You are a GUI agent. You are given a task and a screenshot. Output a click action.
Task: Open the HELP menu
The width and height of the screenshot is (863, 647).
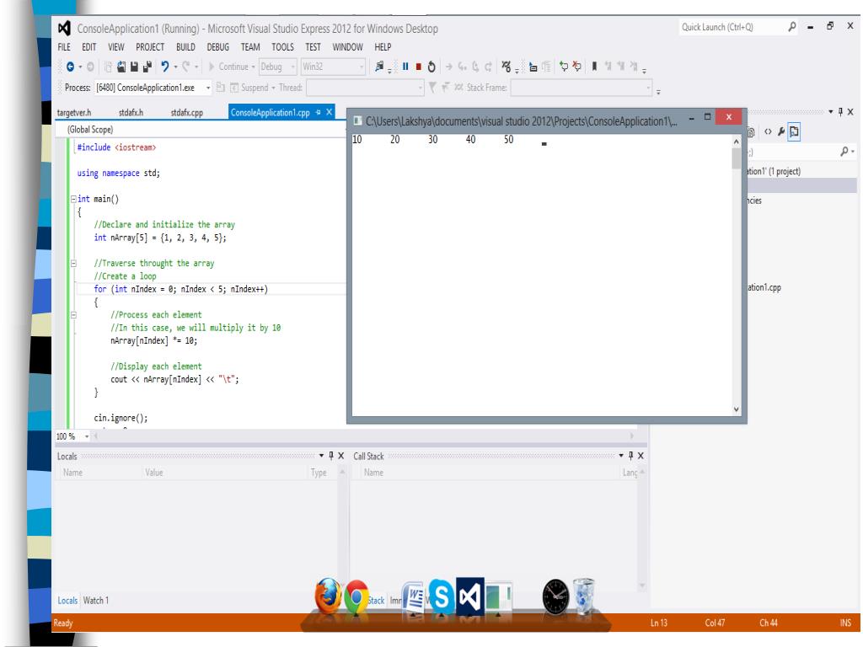pyautogui.click(x=383, y=47)
